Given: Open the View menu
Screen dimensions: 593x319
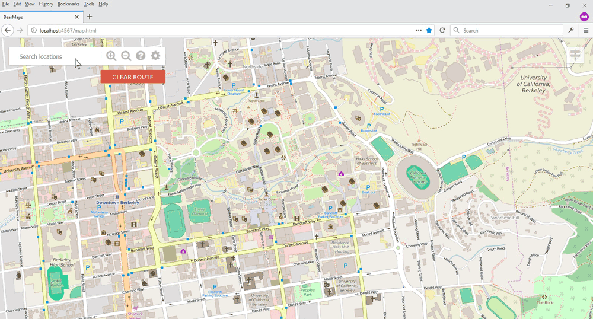Looking at the screenshot, I should tap(30, 4).
